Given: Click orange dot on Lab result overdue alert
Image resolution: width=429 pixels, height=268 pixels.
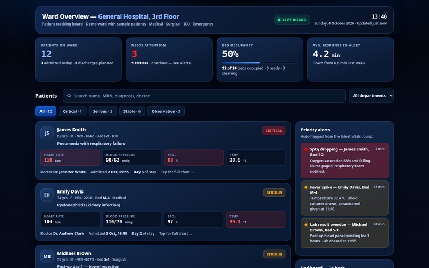Looking at the screenshot, I should 306,225.
